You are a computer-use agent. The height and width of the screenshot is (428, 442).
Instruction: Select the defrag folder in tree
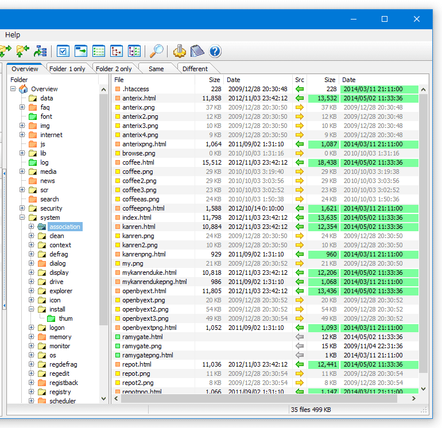pyautogui.click(x=59, y=254)
